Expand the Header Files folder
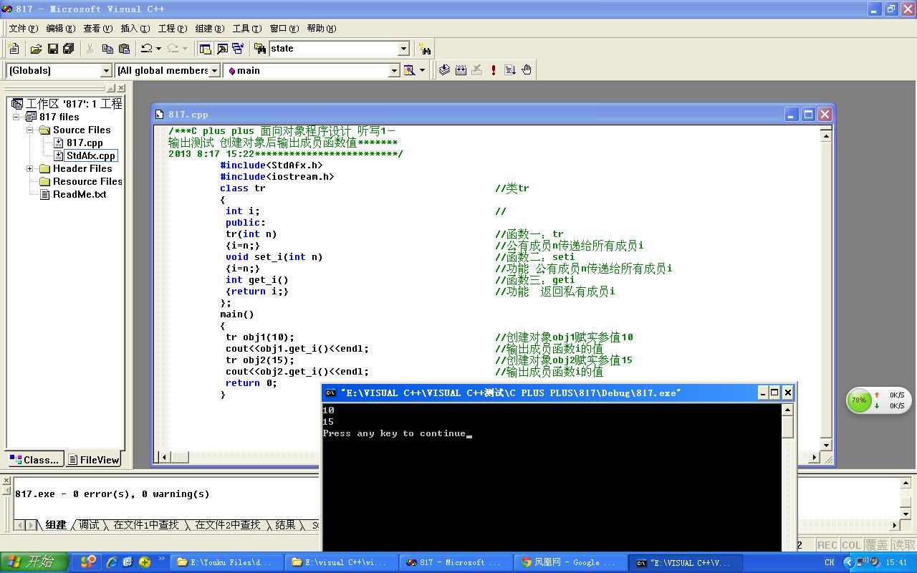The image size is (917, 573). [x=30, y=169]
